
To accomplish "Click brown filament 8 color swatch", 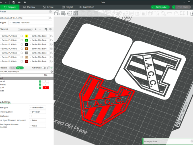I will click(27, 49).
